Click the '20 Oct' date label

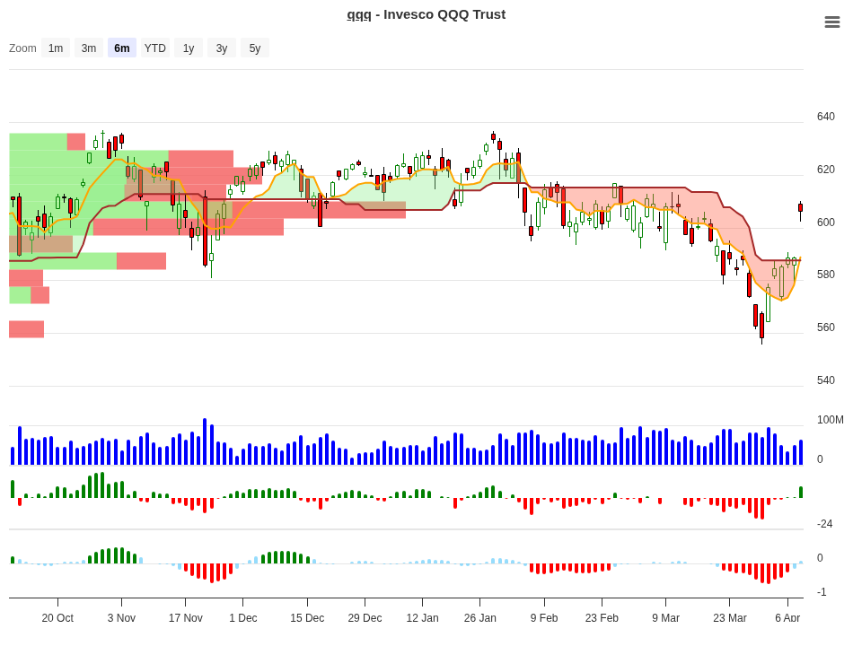click(57, 617)
